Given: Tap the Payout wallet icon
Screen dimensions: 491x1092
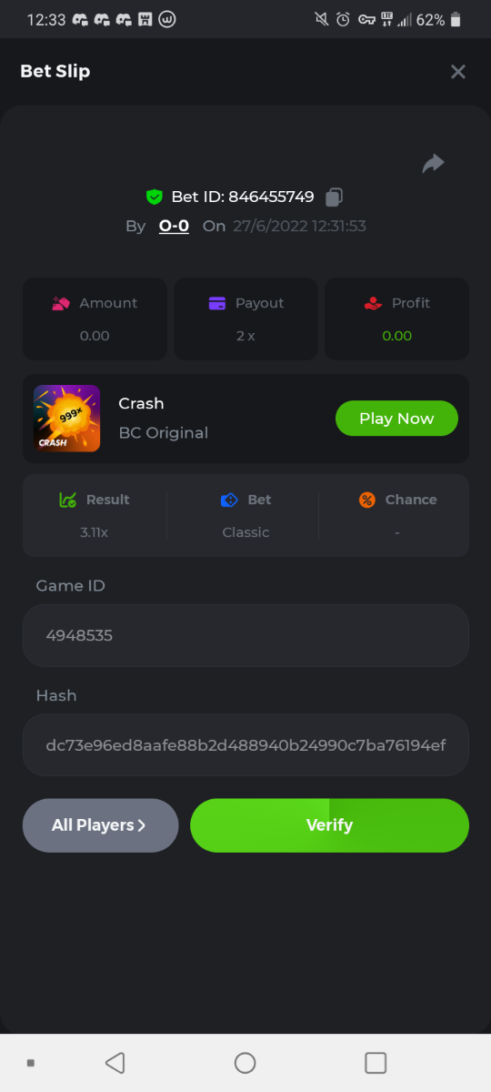Looking at the screenshot, I should pos(216,303).
